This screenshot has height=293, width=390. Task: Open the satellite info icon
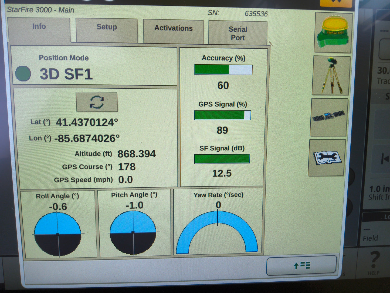coord(329,117)
